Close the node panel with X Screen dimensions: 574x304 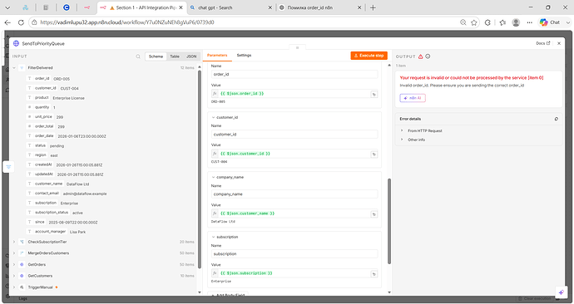pyautogui.click(x=559, y=43)
